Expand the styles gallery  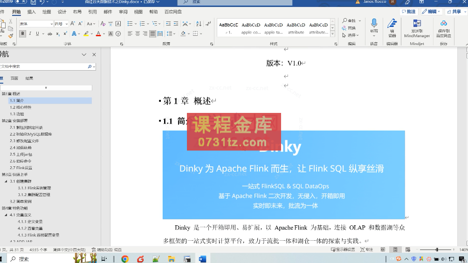[x=332, y=33]
